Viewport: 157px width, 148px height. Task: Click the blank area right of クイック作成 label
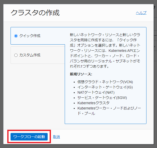click(x=53, y=36)
